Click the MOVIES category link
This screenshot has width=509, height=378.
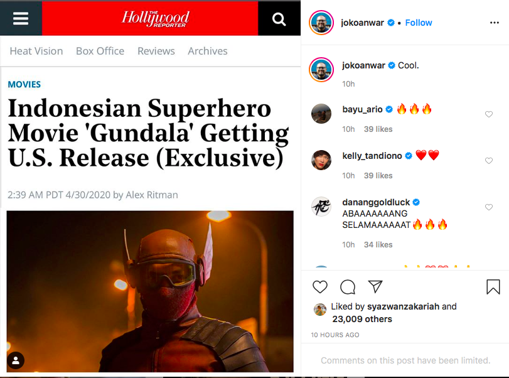point(24,84)
